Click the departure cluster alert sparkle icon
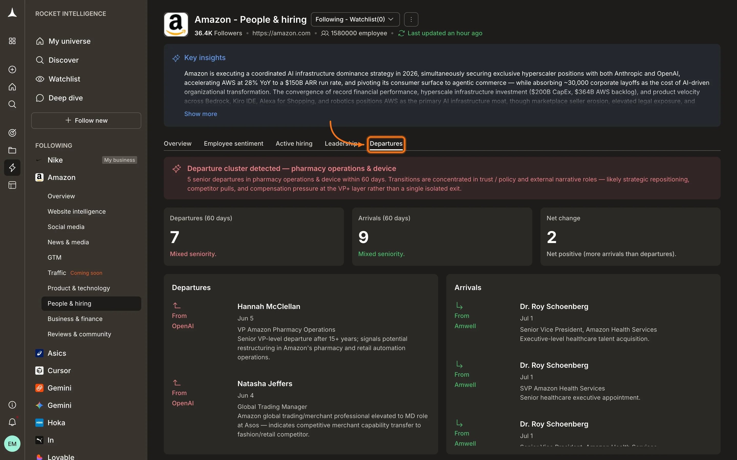 (177, 169)
